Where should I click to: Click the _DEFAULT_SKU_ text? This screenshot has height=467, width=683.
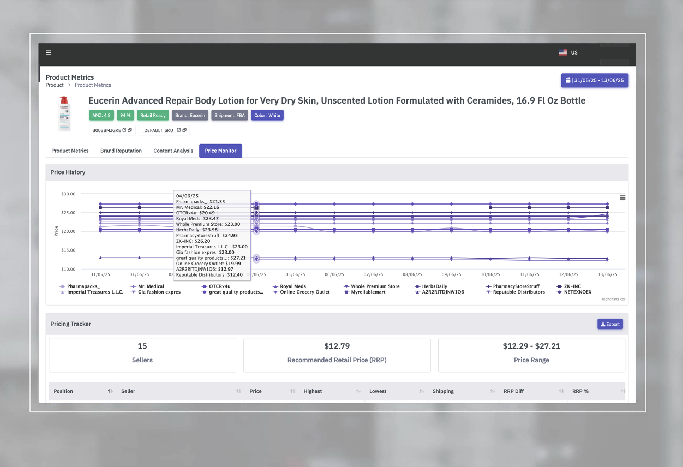coord(158,130)
